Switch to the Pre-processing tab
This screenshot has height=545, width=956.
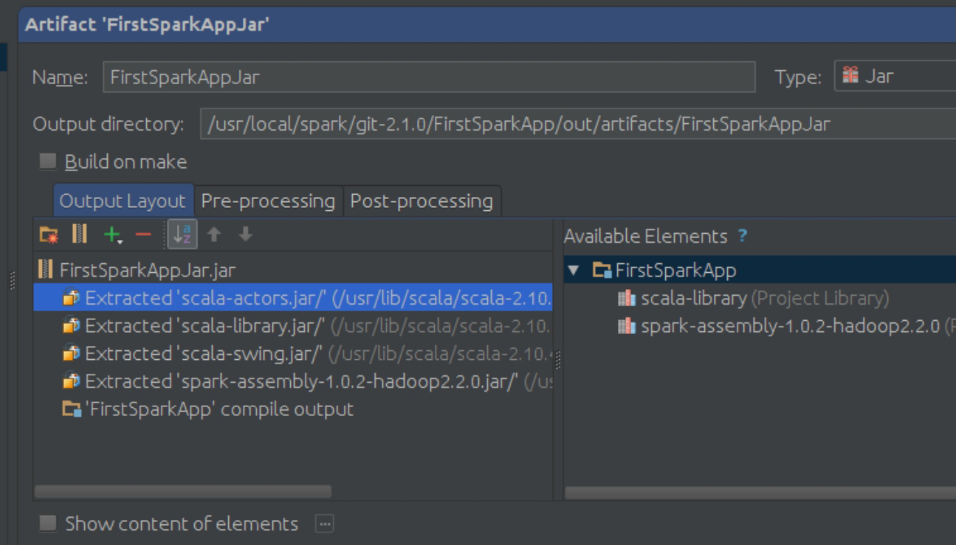(268, 201)
